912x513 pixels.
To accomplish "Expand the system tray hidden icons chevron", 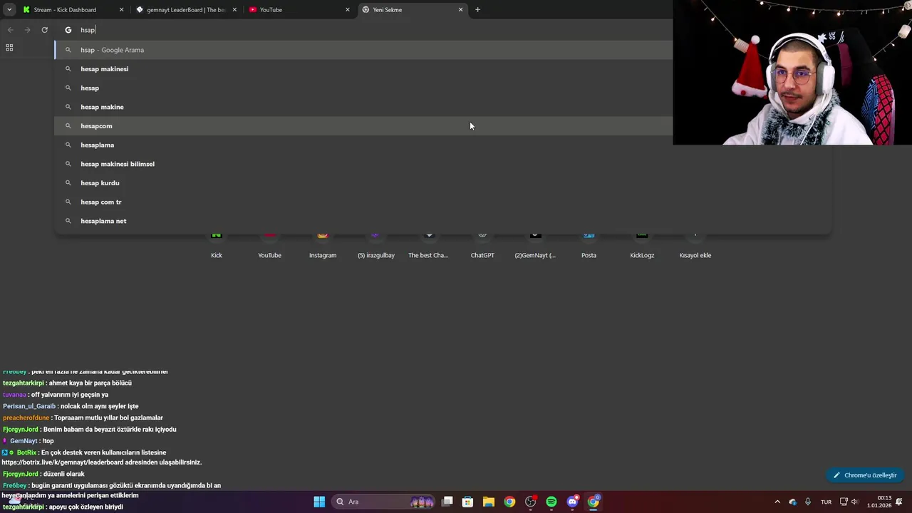I will click(777, 502).
